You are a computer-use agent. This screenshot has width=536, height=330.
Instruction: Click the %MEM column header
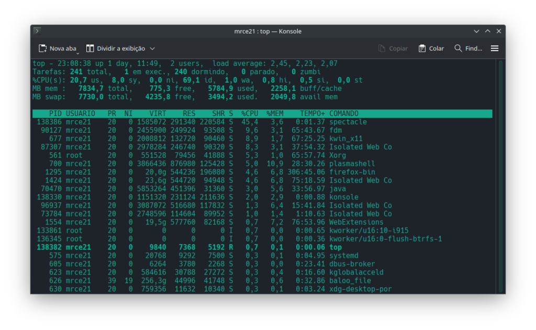[x=275, y=113]
